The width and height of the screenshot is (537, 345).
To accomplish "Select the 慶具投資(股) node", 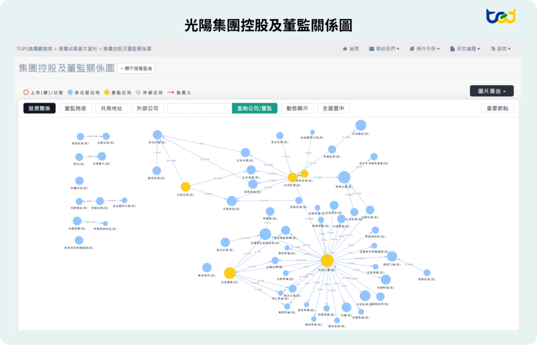I will [156, 171].
